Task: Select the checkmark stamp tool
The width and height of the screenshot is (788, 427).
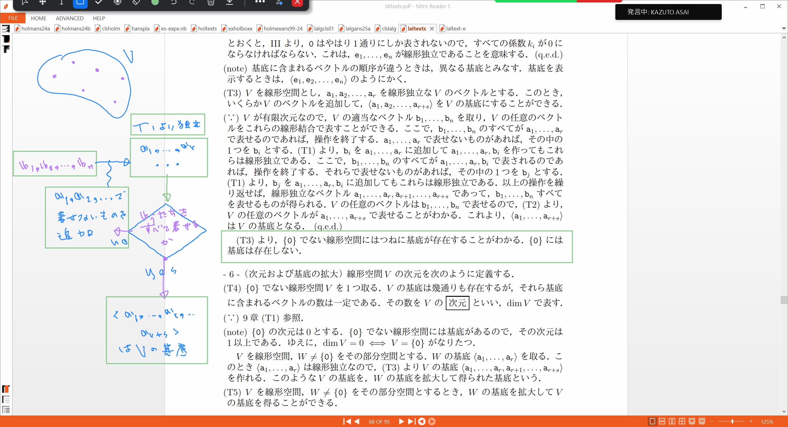Action: click(99, 2)
